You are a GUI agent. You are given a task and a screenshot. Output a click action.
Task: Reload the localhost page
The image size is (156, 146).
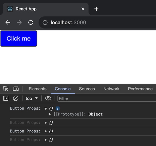pyautogui.click(x=31, y=22)
